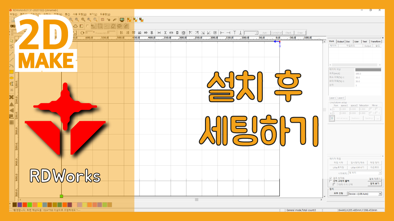
Task: Click the mirror horizontal arrows icon
Action: tap(159, 33)
